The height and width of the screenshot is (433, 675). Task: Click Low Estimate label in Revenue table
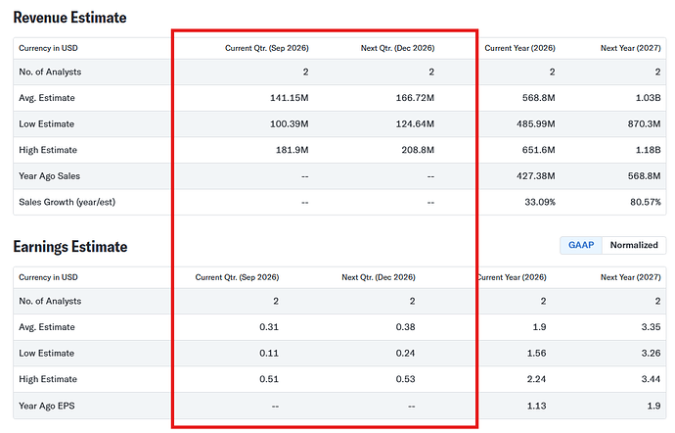pos(47,123)
